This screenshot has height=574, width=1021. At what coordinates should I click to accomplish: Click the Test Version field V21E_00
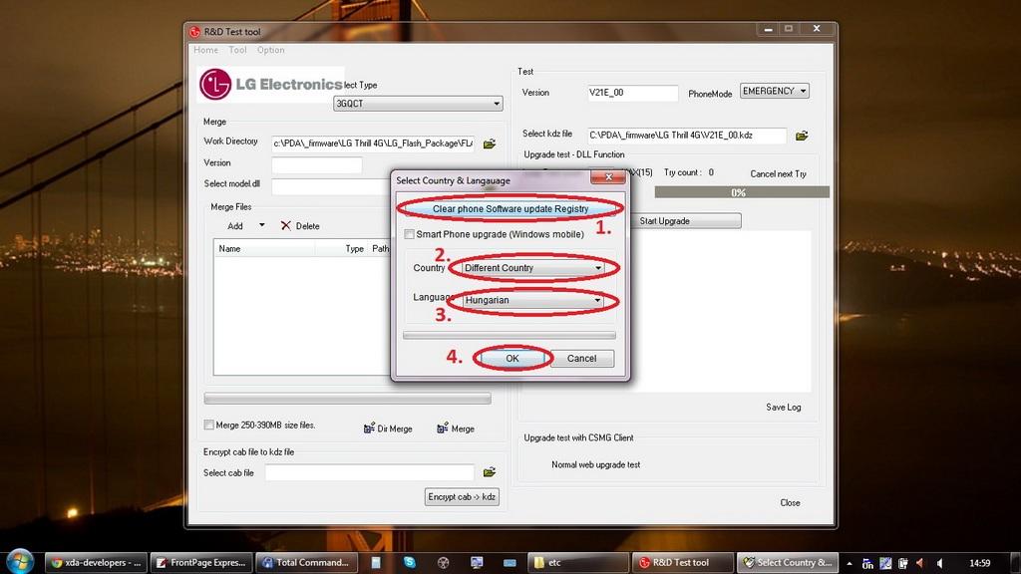[x=632, y=93]
